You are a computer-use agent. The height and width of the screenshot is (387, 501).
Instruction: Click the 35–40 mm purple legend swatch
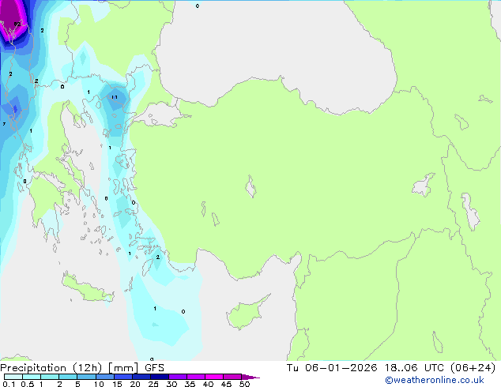(196, 377)
